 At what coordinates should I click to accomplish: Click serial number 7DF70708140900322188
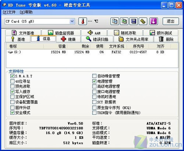(61, 128)
